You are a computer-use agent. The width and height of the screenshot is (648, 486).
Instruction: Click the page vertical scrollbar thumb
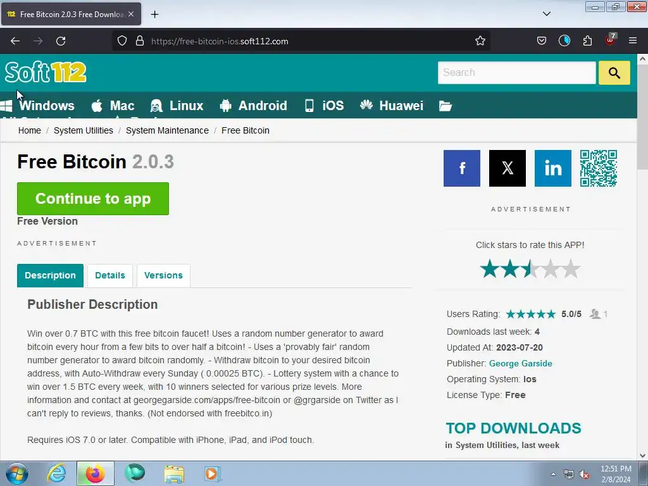pos(642,117)
